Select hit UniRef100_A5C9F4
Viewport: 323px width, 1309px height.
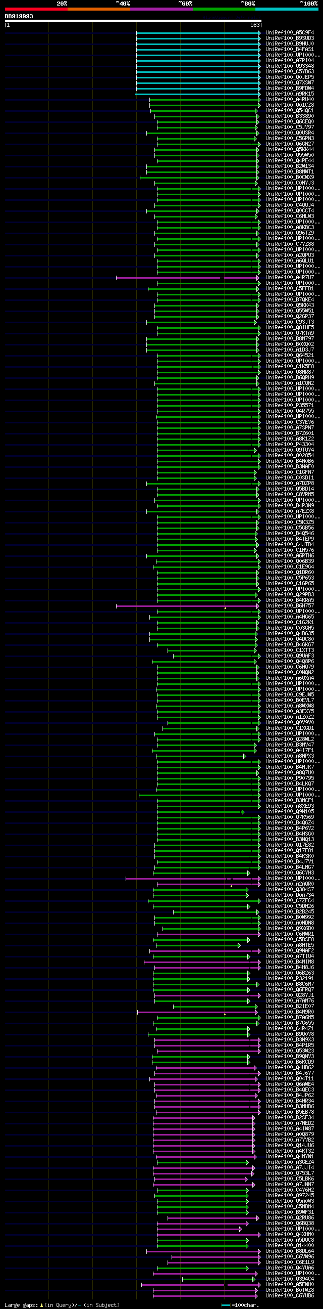(x=290, y=32)
